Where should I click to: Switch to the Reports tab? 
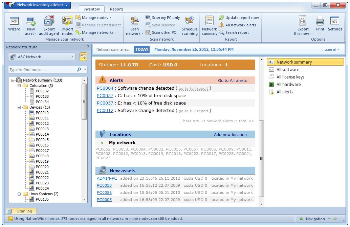pyautogui.click(x=116, y=9)
